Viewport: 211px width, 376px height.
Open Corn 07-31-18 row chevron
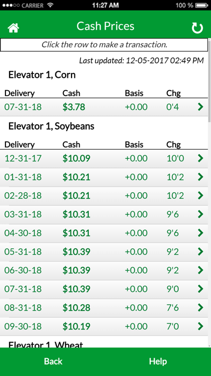tap(200, 107)
